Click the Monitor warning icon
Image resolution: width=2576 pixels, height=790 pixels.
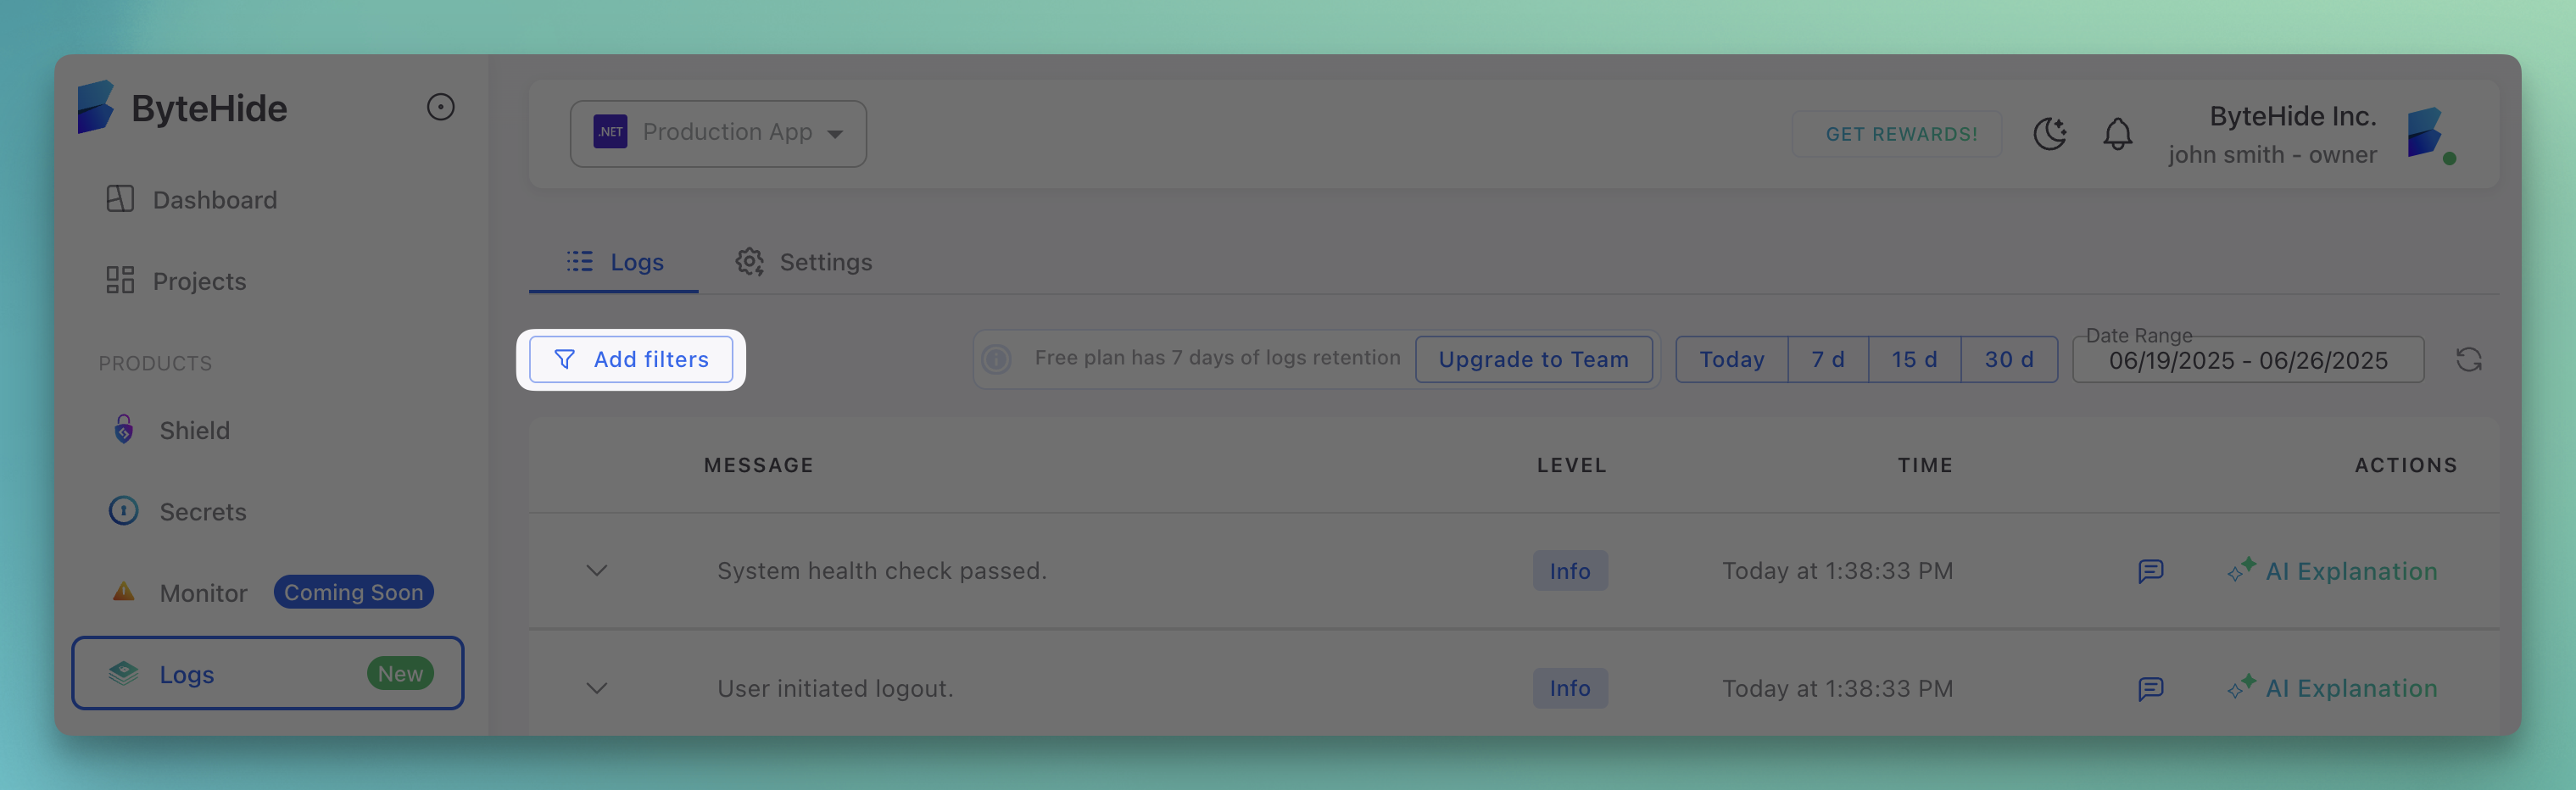tap(123, 591)
